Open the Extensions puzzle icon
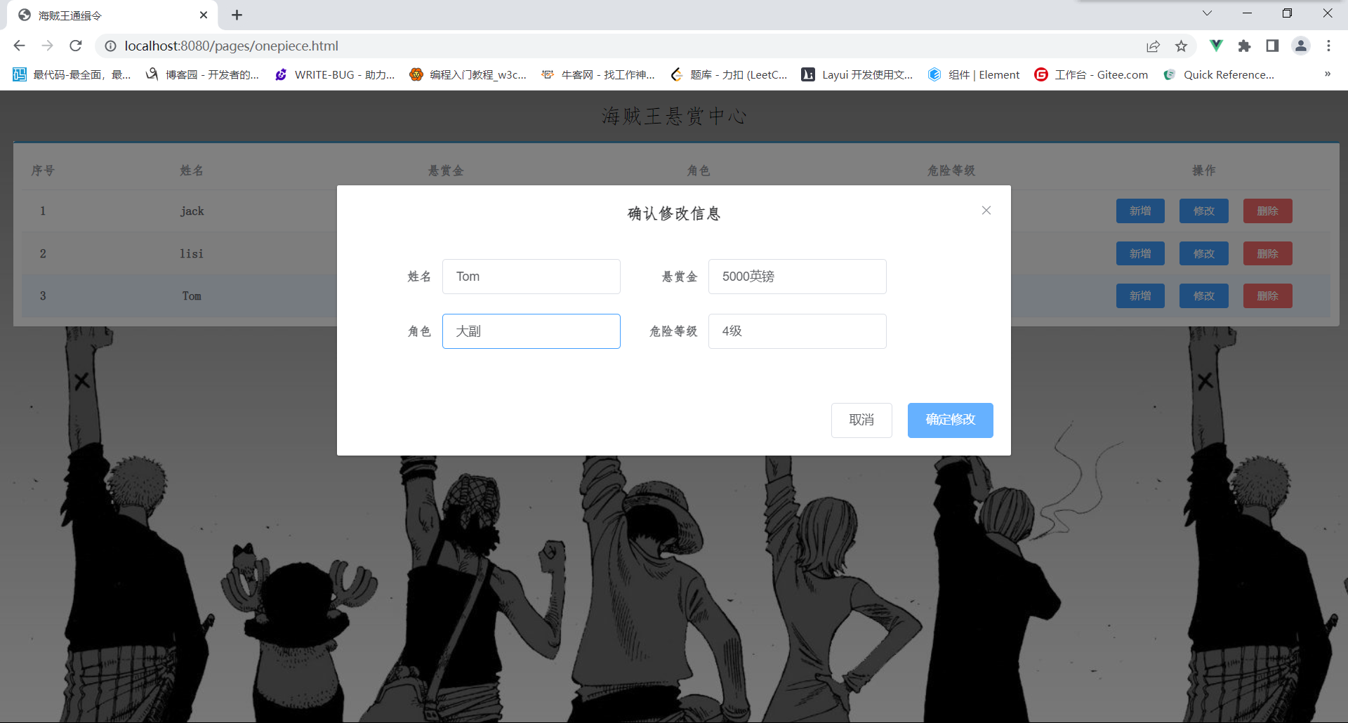 click(1244, 46)
